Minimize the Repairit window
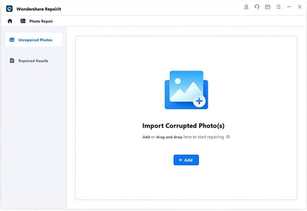Image resolution: width=307 pixels, height=211 pixels. click(289, 7)
